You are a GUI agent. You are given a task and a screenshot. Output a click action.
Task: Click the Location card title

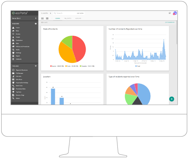coord(47,77)
